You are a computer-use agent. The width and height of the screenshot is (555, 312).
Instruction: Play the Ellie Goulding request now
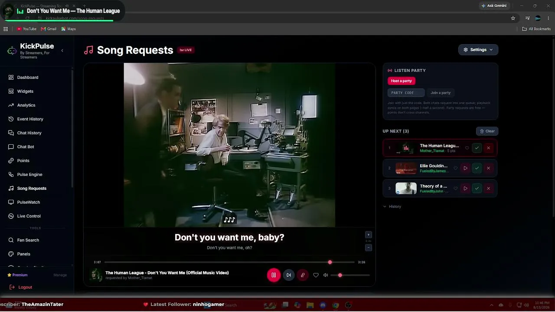click(x=465, y=168)
